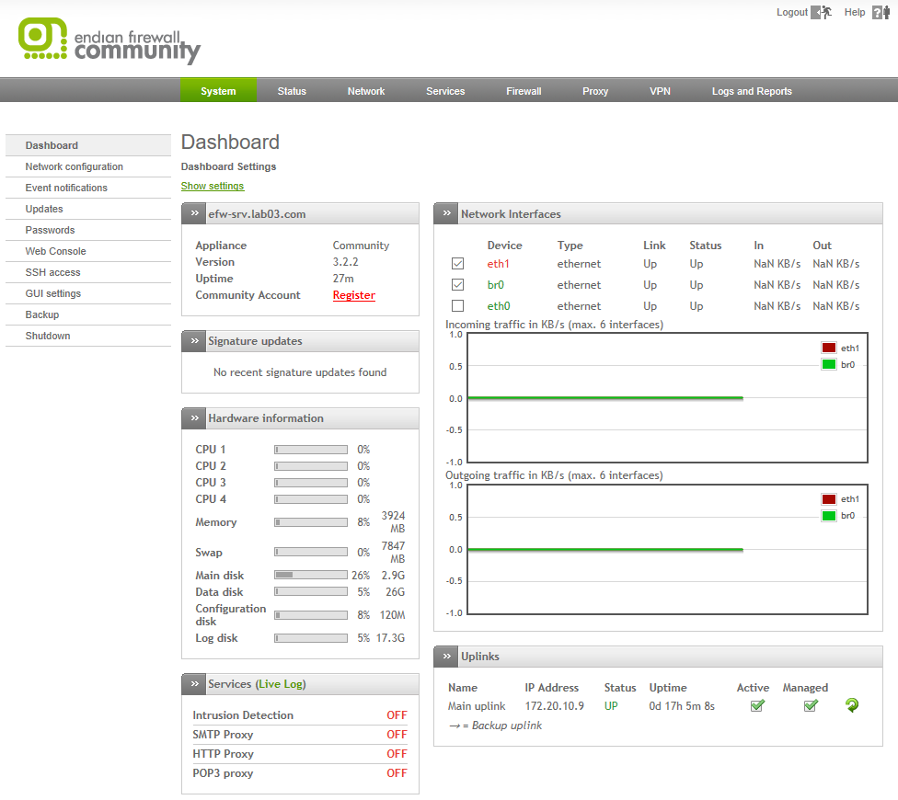Open Passwords in the sidebar
Screen dimensions: 898x800
(88, 230)
